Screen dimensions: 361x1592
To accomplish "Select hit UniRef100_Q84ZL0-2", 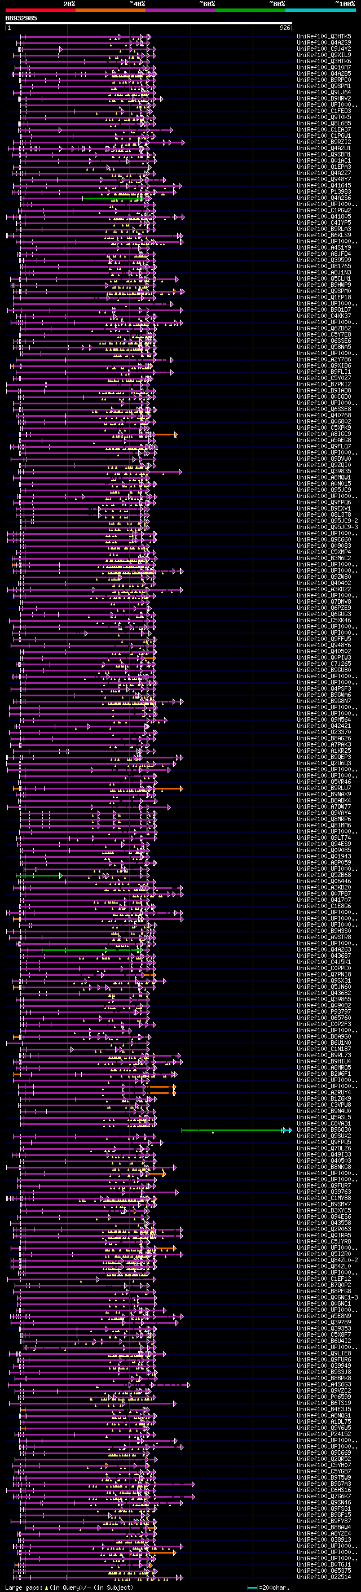I will click(x=328, y=1260).
